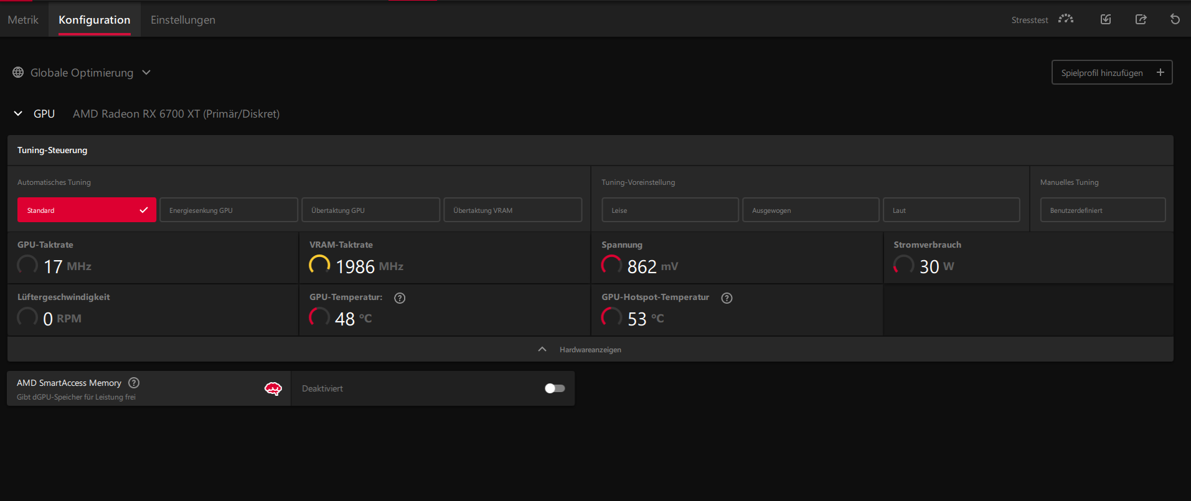Click the export profile icon

pyautogui.click(x=1141, y=19)
